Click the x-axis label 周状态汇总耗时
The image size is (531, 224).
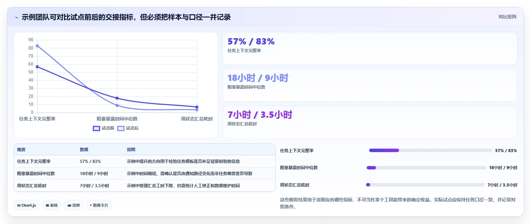pos(197,119)
